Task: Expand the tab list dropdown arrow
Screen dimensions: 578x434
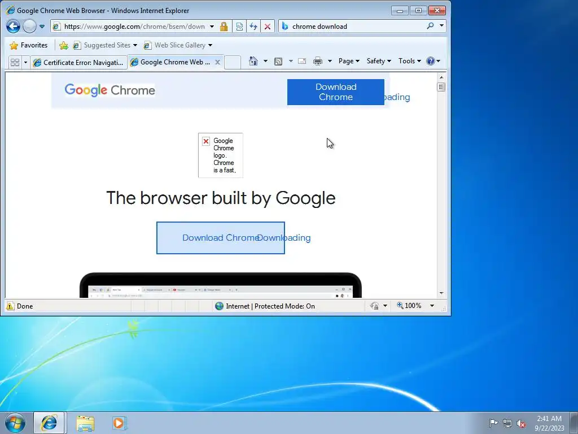Action: pyautogui.click(x=25, y=62)
